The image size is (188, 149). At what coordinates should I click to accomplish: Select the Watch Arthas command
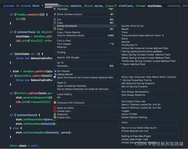(x=148, y=29)
